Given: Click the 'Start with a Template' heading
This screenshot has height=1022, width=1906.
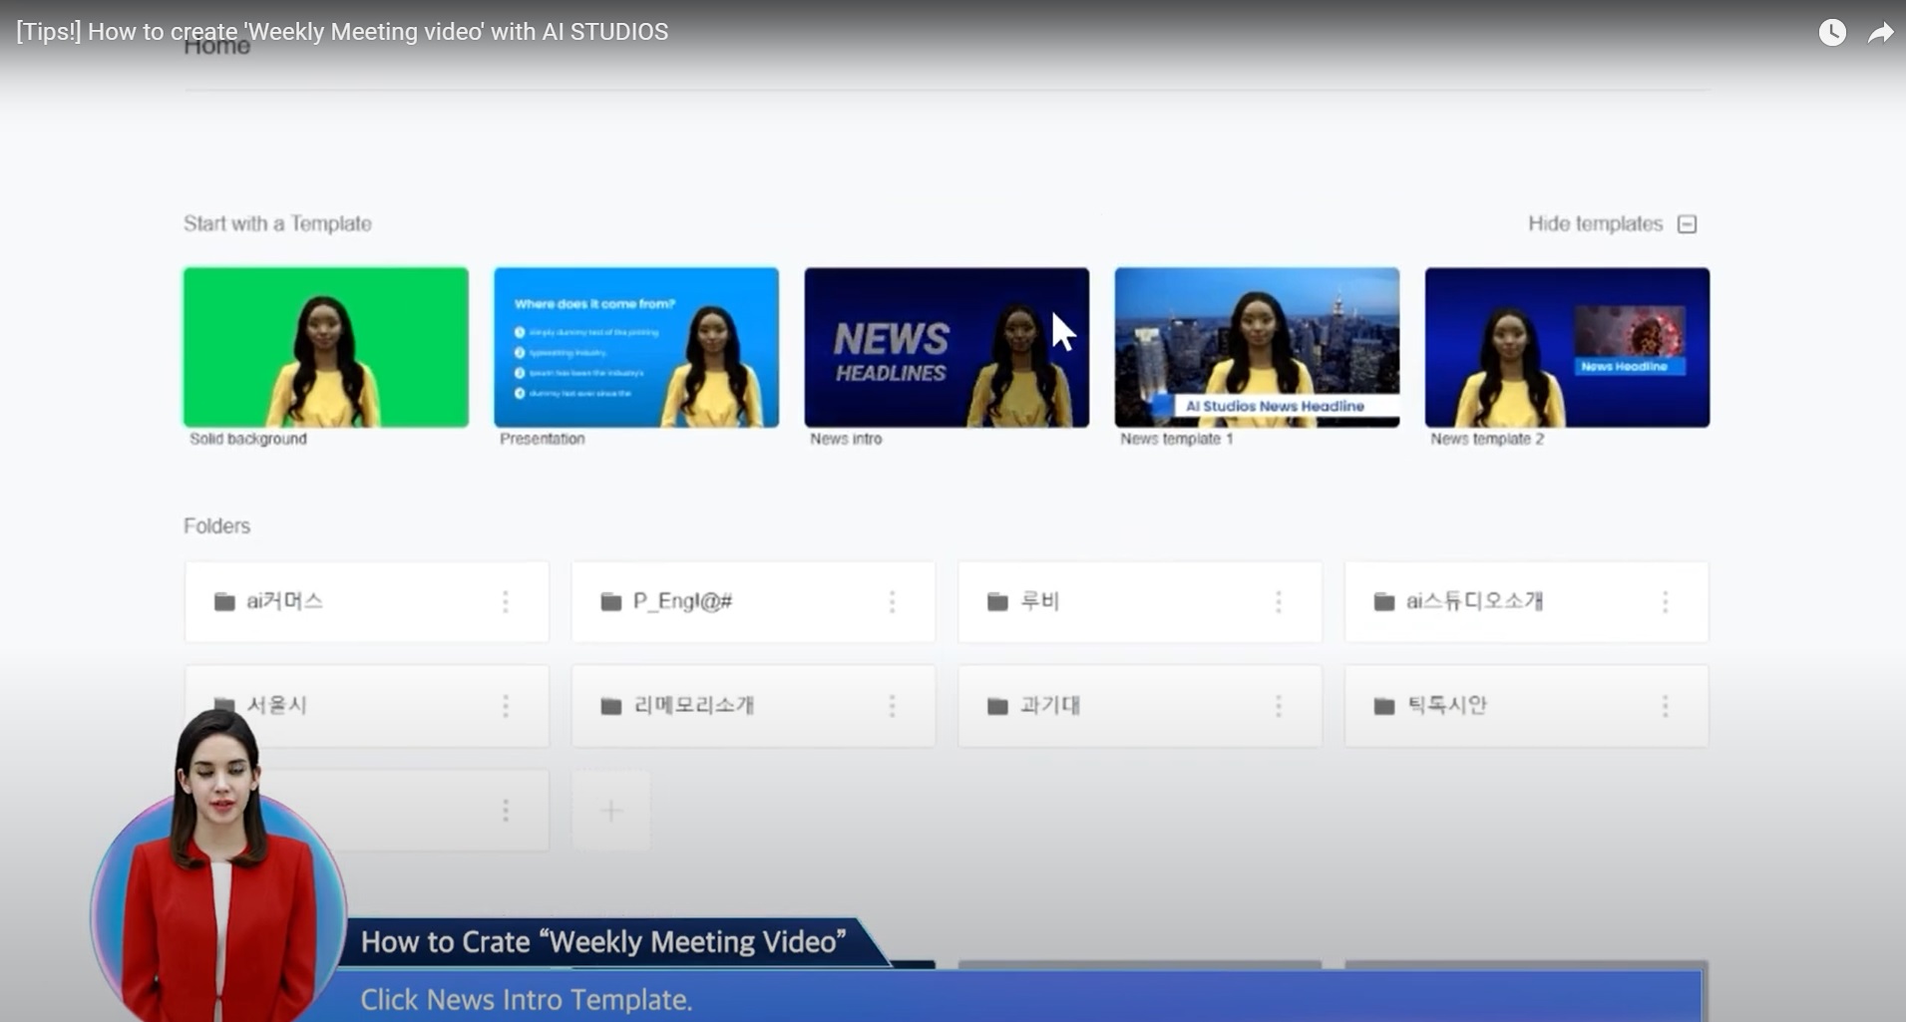Looking at the screenshot, I should [277, 224].
